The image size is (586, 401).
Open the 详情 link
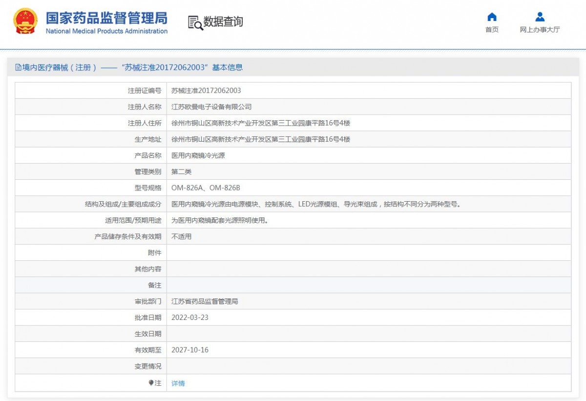(178, 383)
